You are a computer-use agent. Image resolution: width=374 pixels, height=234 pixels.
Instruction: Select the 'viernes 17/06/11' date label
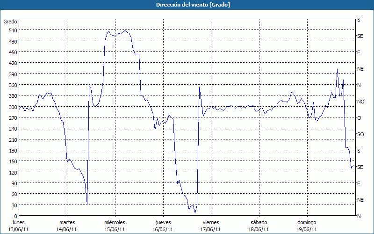pyautogui.click(x=211, y=226)
